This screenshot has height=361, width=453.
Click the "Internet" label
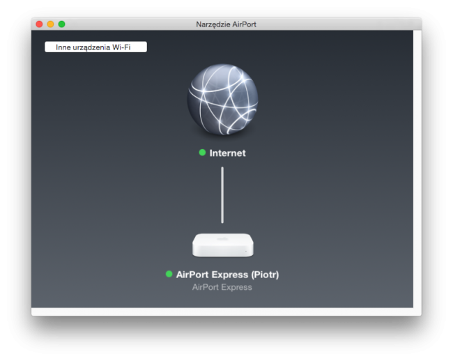point(227,153)
